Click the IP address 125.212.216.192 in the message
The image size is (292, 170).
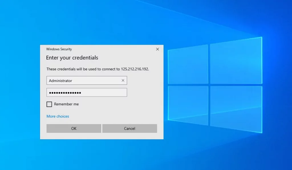pos(135,69)
